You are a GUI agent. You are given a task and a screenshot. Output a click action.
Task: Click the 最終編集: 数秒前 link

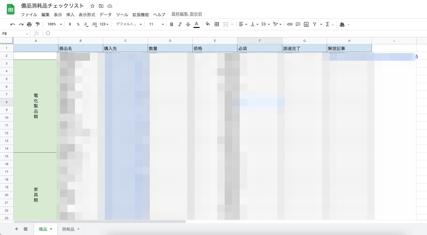click(x=187, y=14)
